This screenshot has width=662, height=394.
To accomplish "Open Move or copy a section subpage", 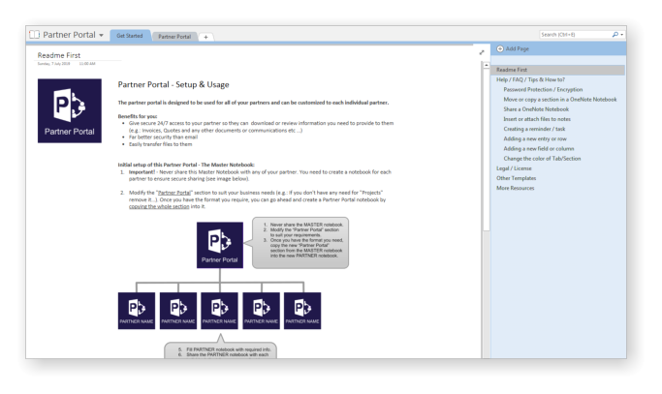I will (560, 100).
